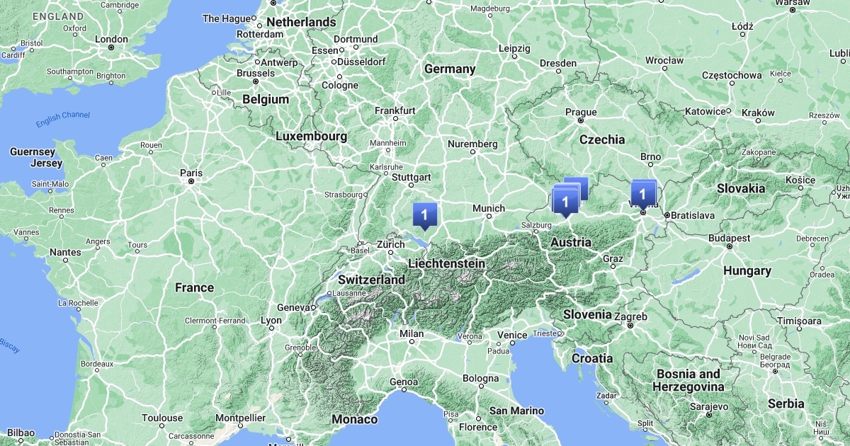Click the Switzerland country label

point(371,280)
